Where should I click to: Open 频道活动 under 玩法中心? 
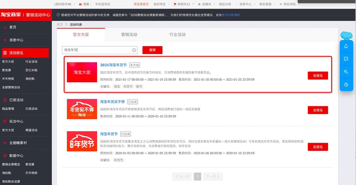click(31, 130)
